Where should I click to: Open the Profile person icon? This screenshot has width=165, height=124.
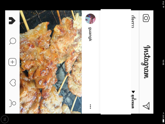coord(13,103)
